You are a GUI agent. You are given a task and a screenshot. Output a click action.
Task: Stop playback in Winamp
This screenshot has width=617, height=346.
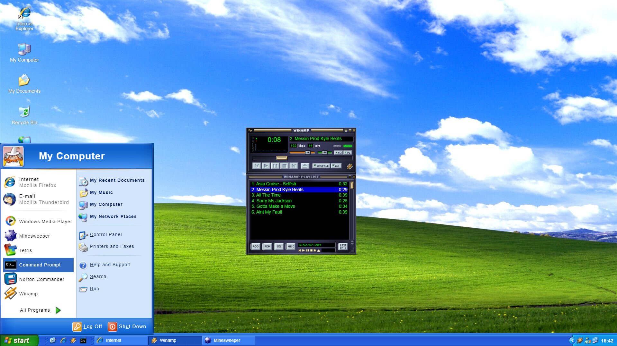pyautogui.click(x=285, y=166)
